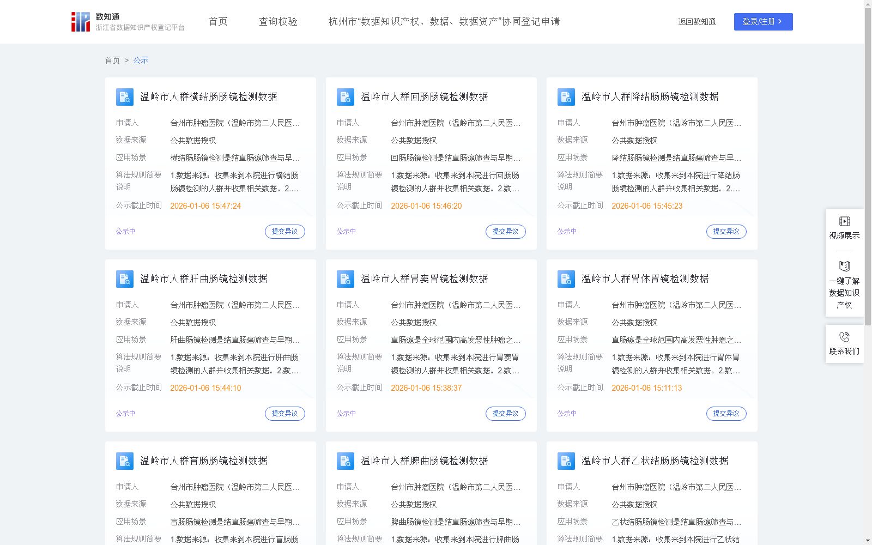The width and height of the screenshot is (872, 545).
Task: Open title 温岭市人群盲肠肠镜检测数据
Action: point(204,461)
